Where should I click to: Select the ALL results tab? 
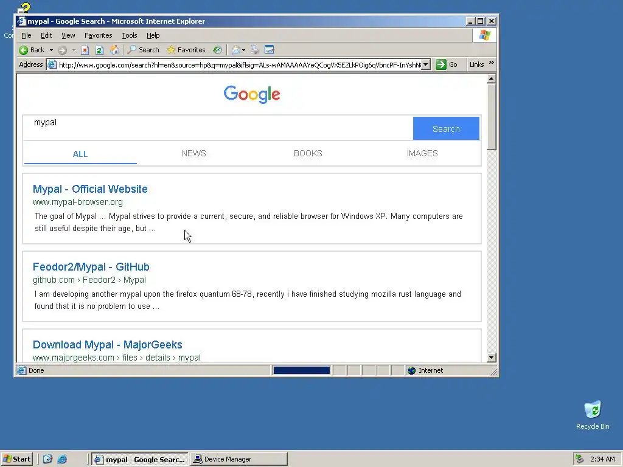tap(80, 154)
